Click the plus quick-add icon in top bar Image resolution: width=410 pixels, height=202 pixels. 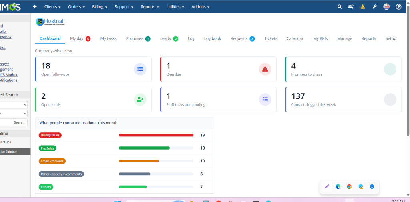(35, 7)
